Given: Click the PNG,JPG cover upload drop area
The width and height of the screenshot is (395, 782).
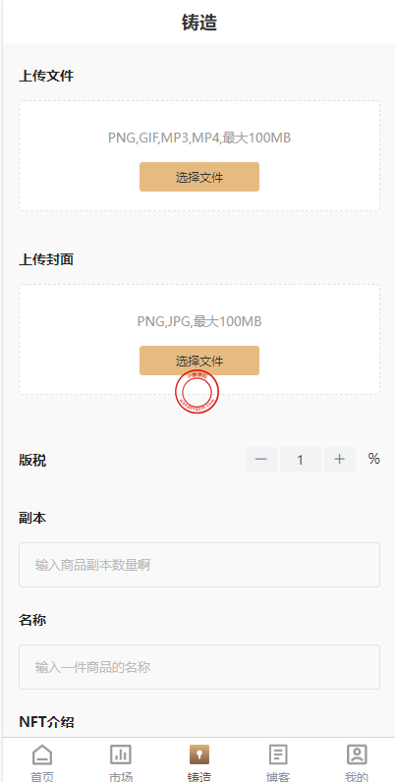Looking at the screenshot, I should pos(199,340).
